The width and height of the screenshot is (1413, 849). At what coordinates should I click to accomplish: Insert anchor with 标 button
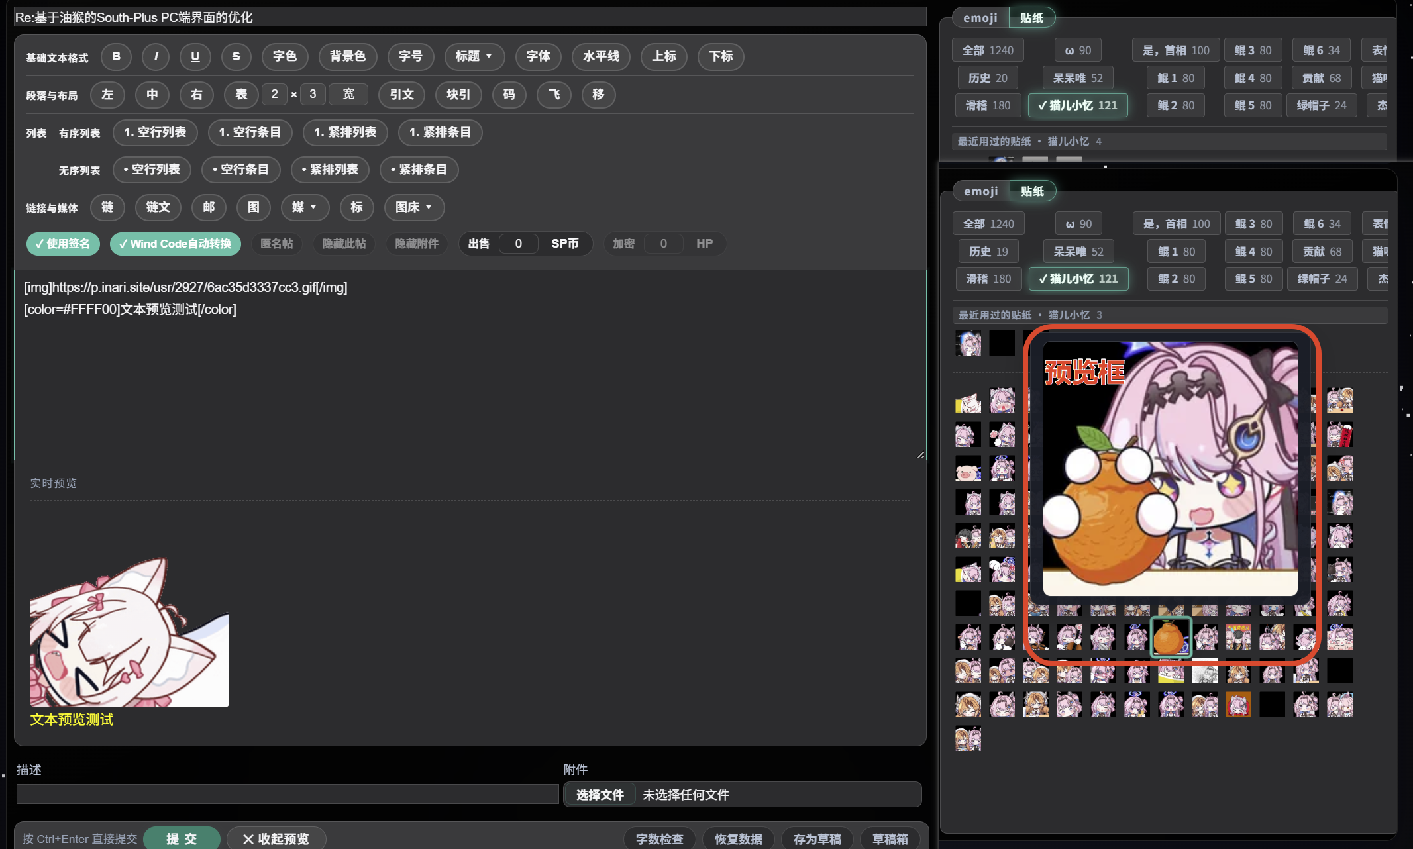click(356, 207)
